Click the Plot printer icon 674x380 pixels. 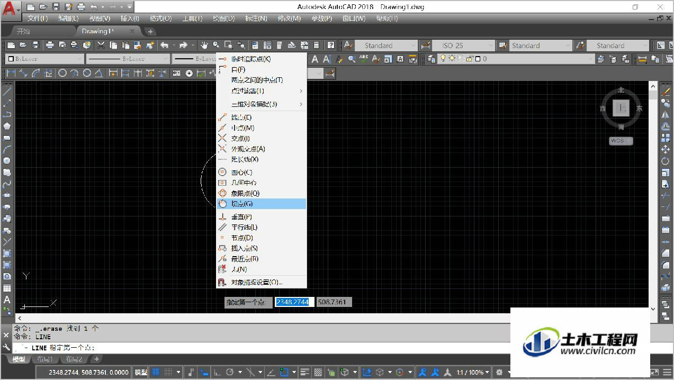50,46
